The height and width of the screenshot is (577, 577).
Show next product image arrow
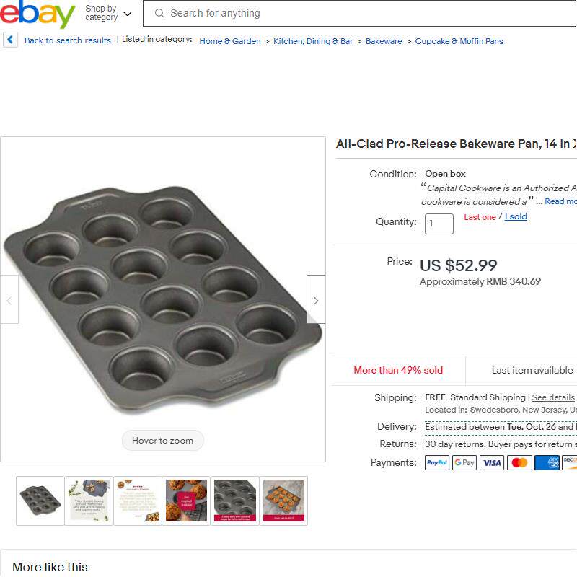(315, 300)
